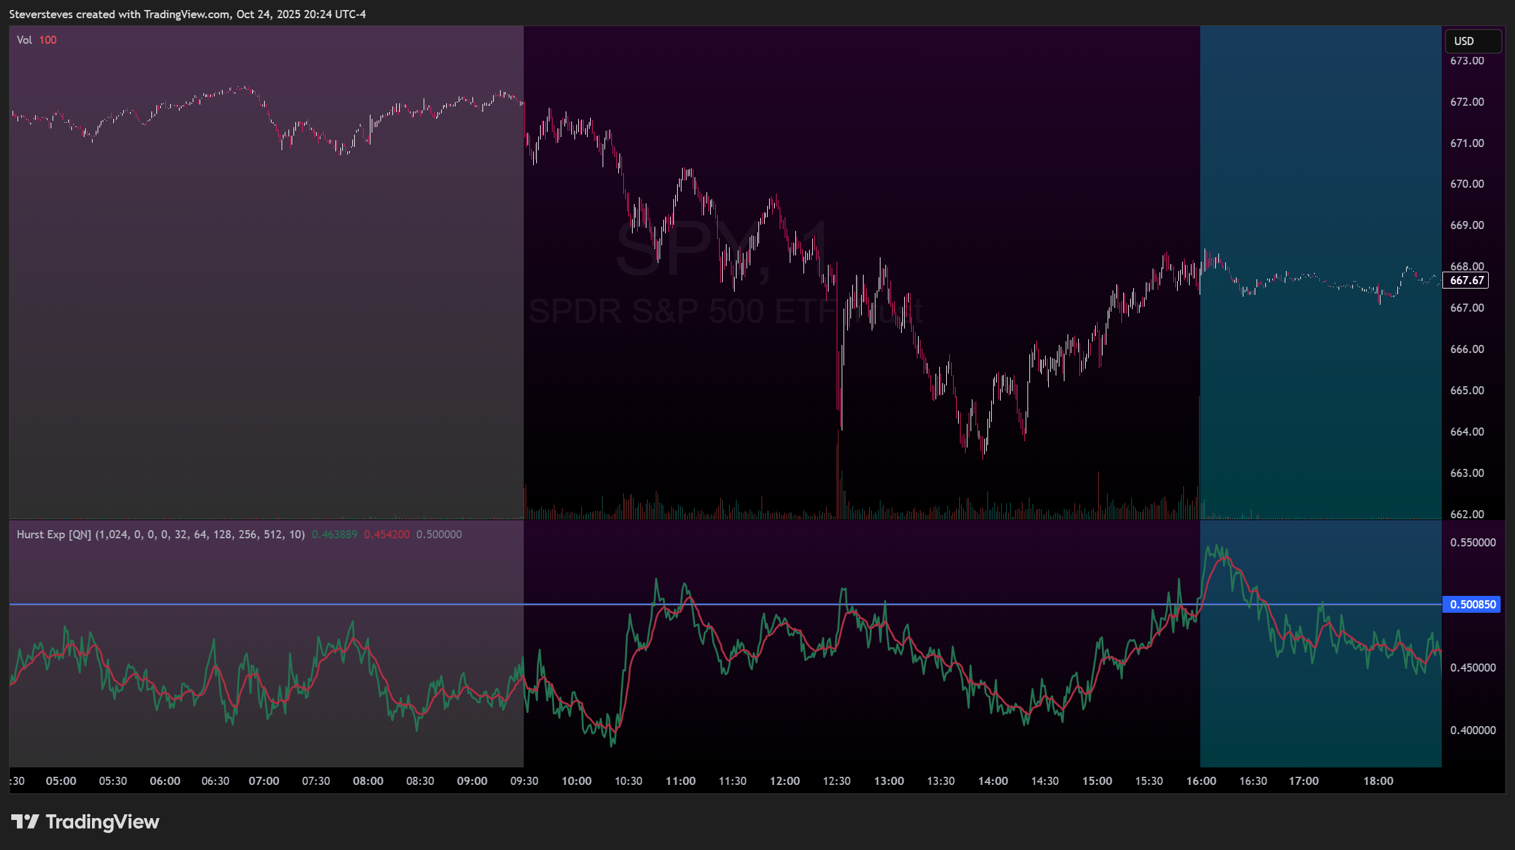Viewport: 1515px width, 850px height.
Task: Click the 0.550000 Hurst axis label
Action: (1473, 543)
